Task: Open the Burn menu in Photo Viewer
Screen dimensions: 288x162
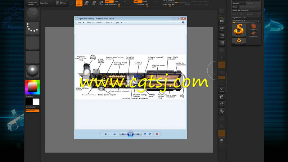Action: (109, 23)
